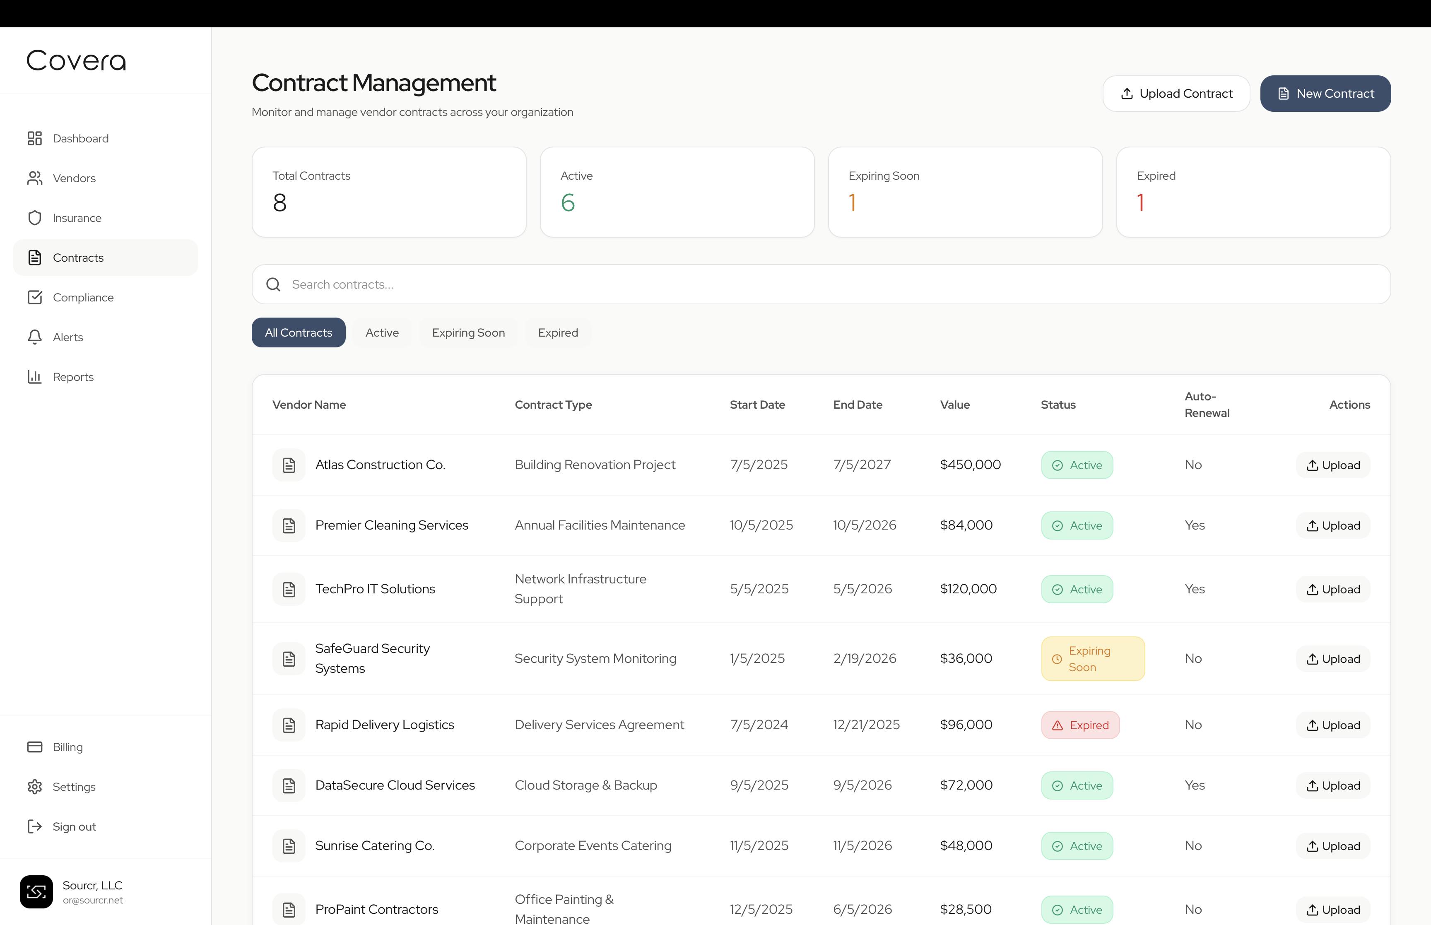Filter by the Active tab
The width and height of the screenshot is (1431, 925).
click(382, 333)
